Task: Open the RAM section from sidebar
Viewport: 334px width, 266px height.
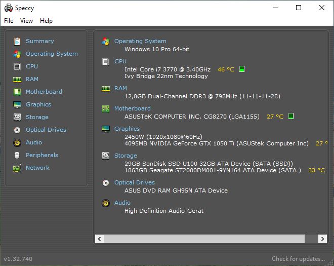Action: click(32, 79)
